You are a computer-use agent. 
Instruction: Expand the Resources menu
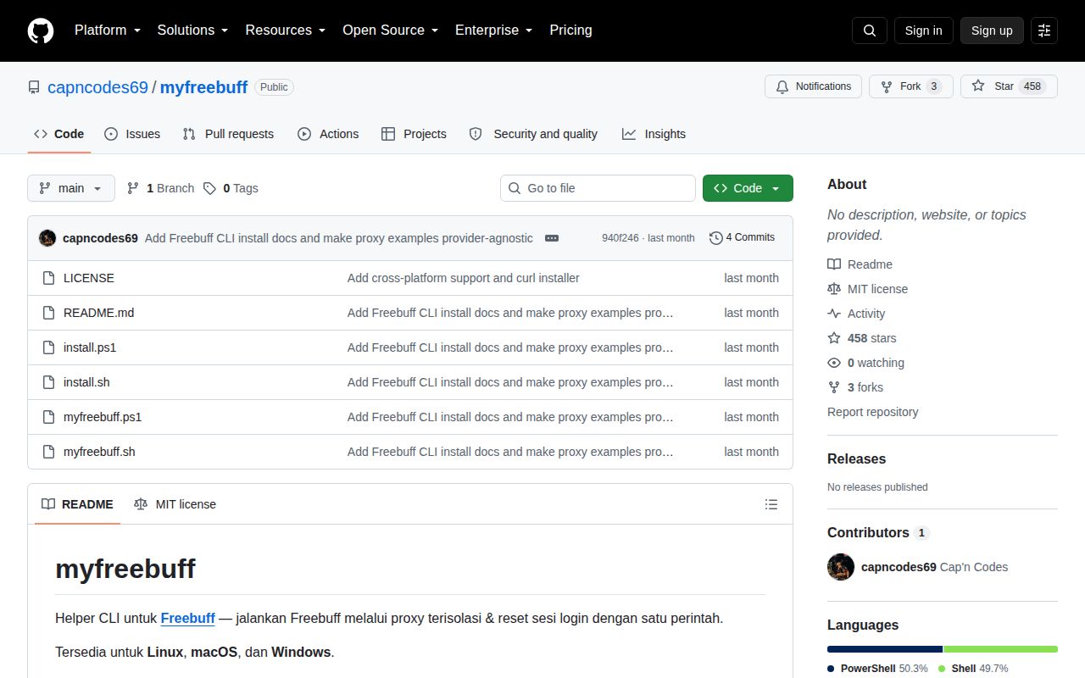tap(285, 31)
